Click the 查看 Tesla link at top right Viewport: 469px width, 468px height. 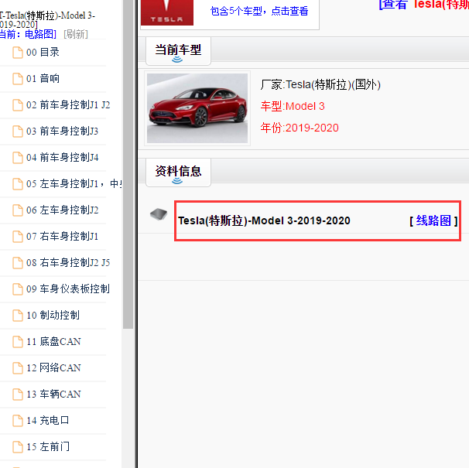(424, 5)
